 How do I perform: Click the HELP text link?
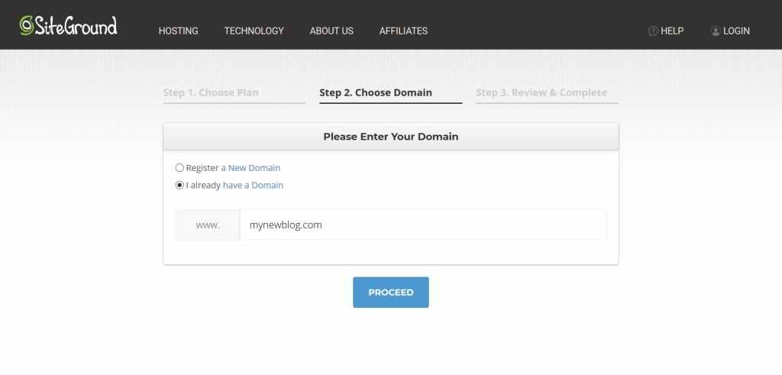(x=672, y=31)
